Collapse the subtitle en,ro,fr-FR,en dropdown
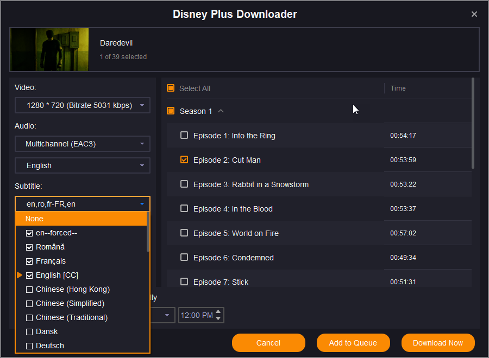Screen dimensions: 489x358 coord(83,204)
